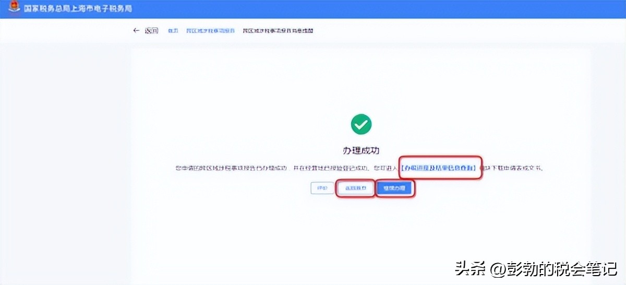Image resolution: width=626 pixels, height=285 pixels.
Task: Click the green success checkmark icon
Action: (361, 124)
